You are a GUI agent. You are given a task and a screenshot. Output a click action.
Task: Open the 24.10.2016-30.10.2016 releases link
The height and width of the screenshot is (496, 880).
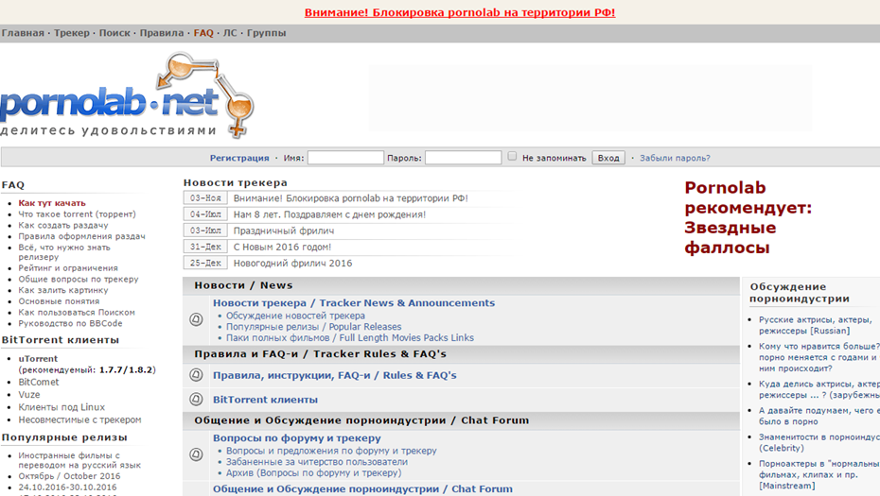[x=67, y=487]
